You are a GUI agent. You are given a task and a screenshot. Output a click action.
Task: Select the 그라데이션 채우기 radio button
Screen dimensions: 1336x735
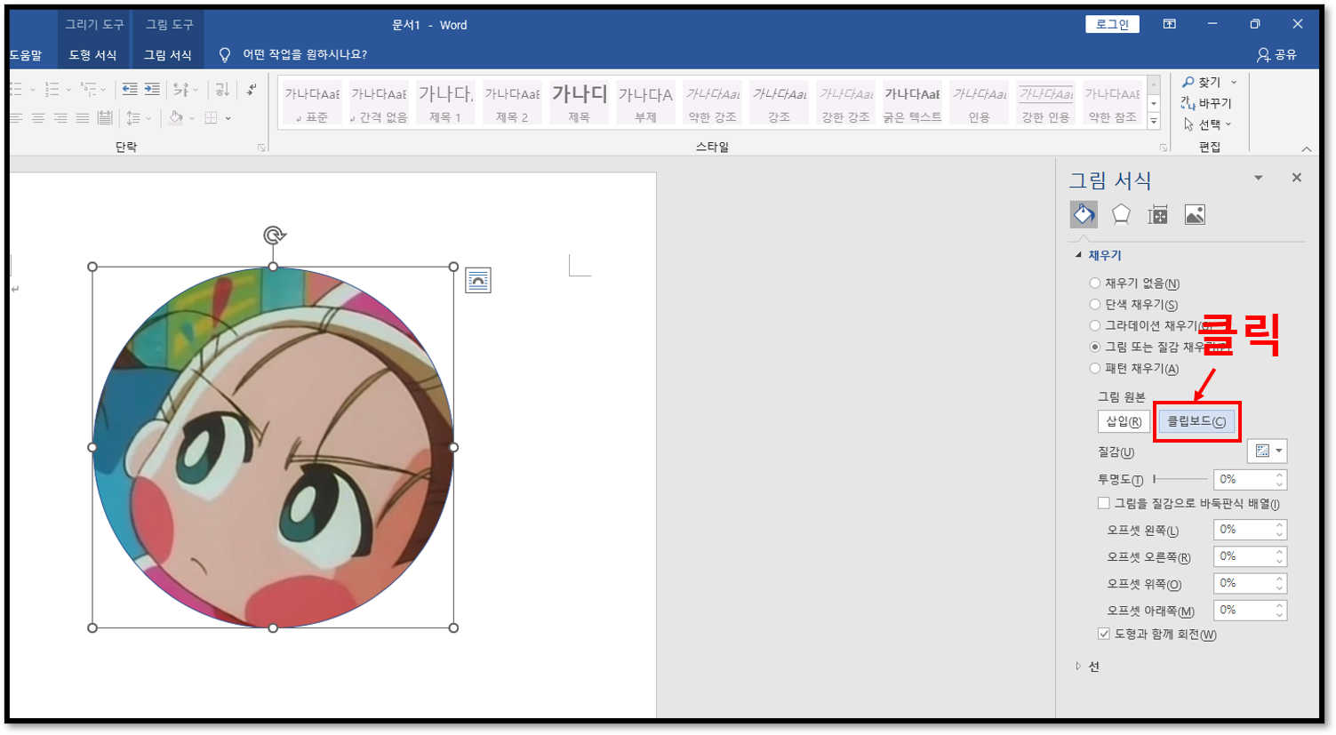click(1095, 326)
